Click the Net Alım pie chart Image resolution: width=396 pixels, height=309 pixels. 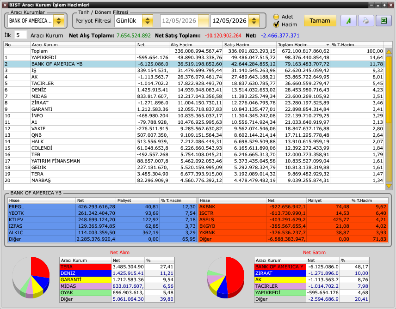31,278
